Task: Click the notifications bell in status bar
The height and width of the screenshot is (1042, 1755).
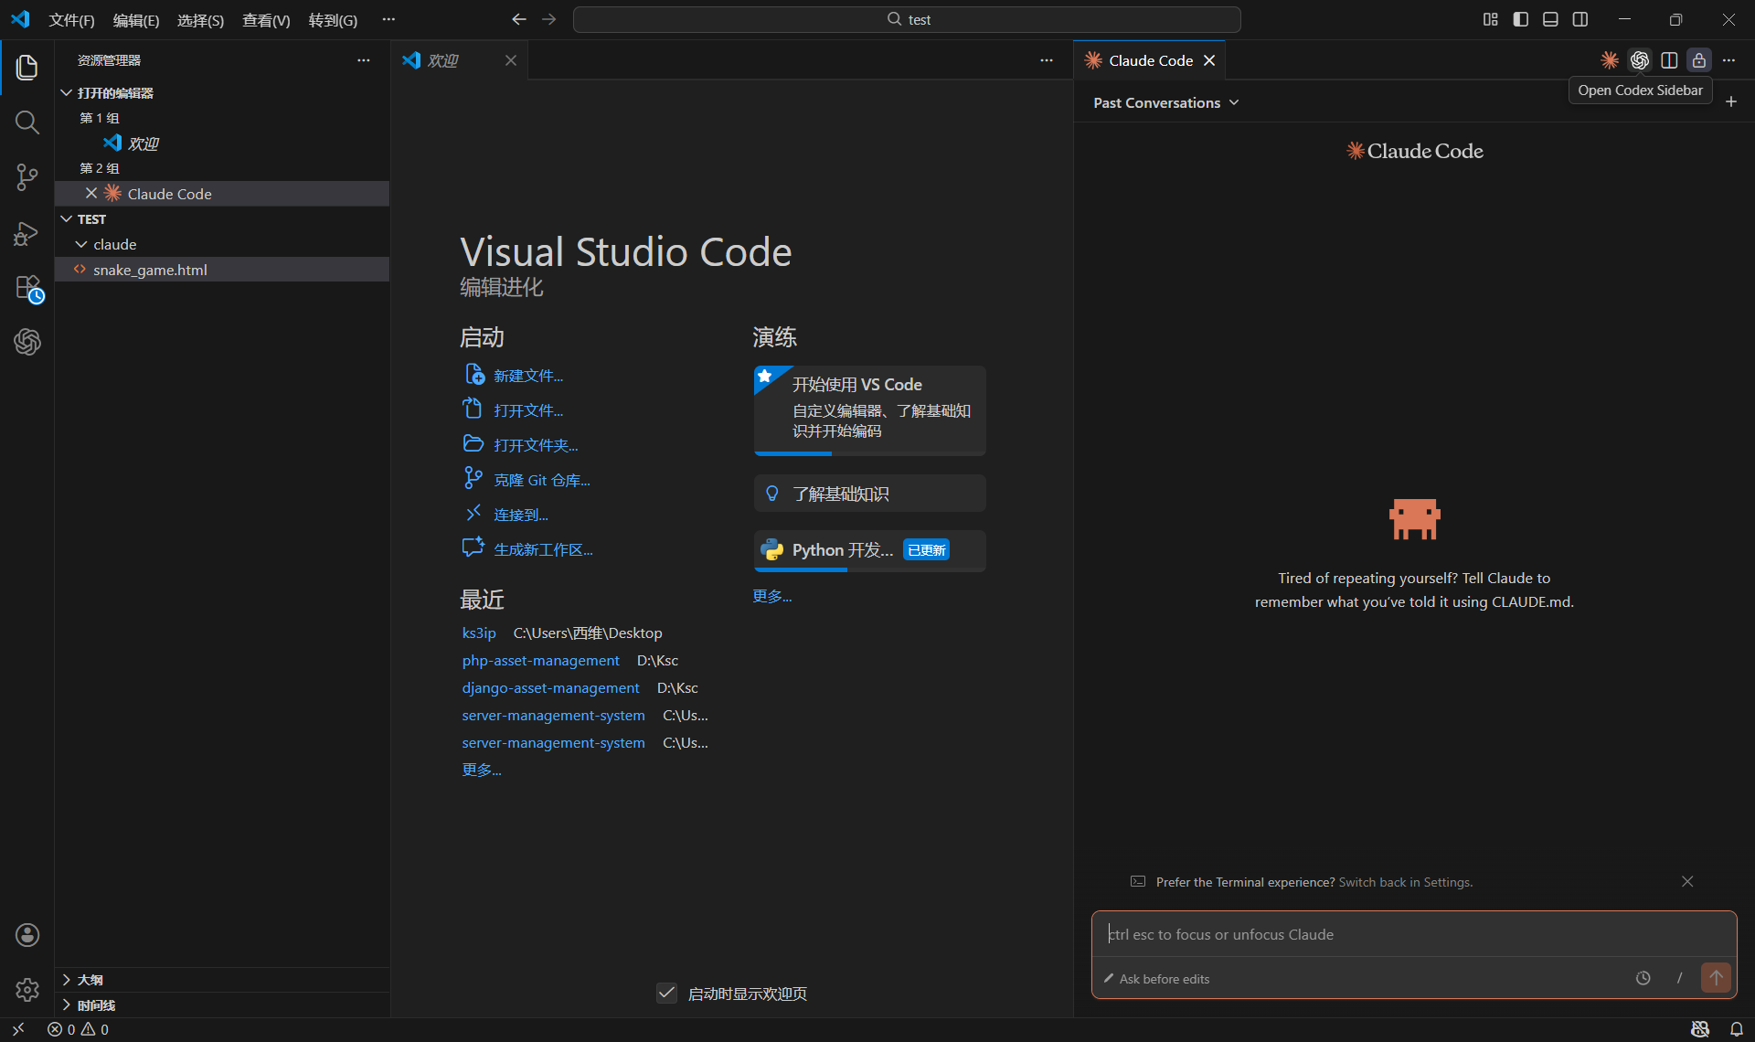Action: tap(1736, 1029)
